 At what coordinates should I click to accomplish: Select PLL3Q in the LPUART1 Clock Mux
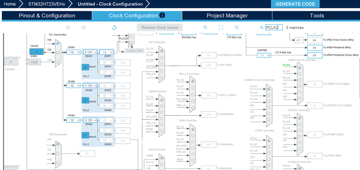pyautogui.click(x=299, y=131)
